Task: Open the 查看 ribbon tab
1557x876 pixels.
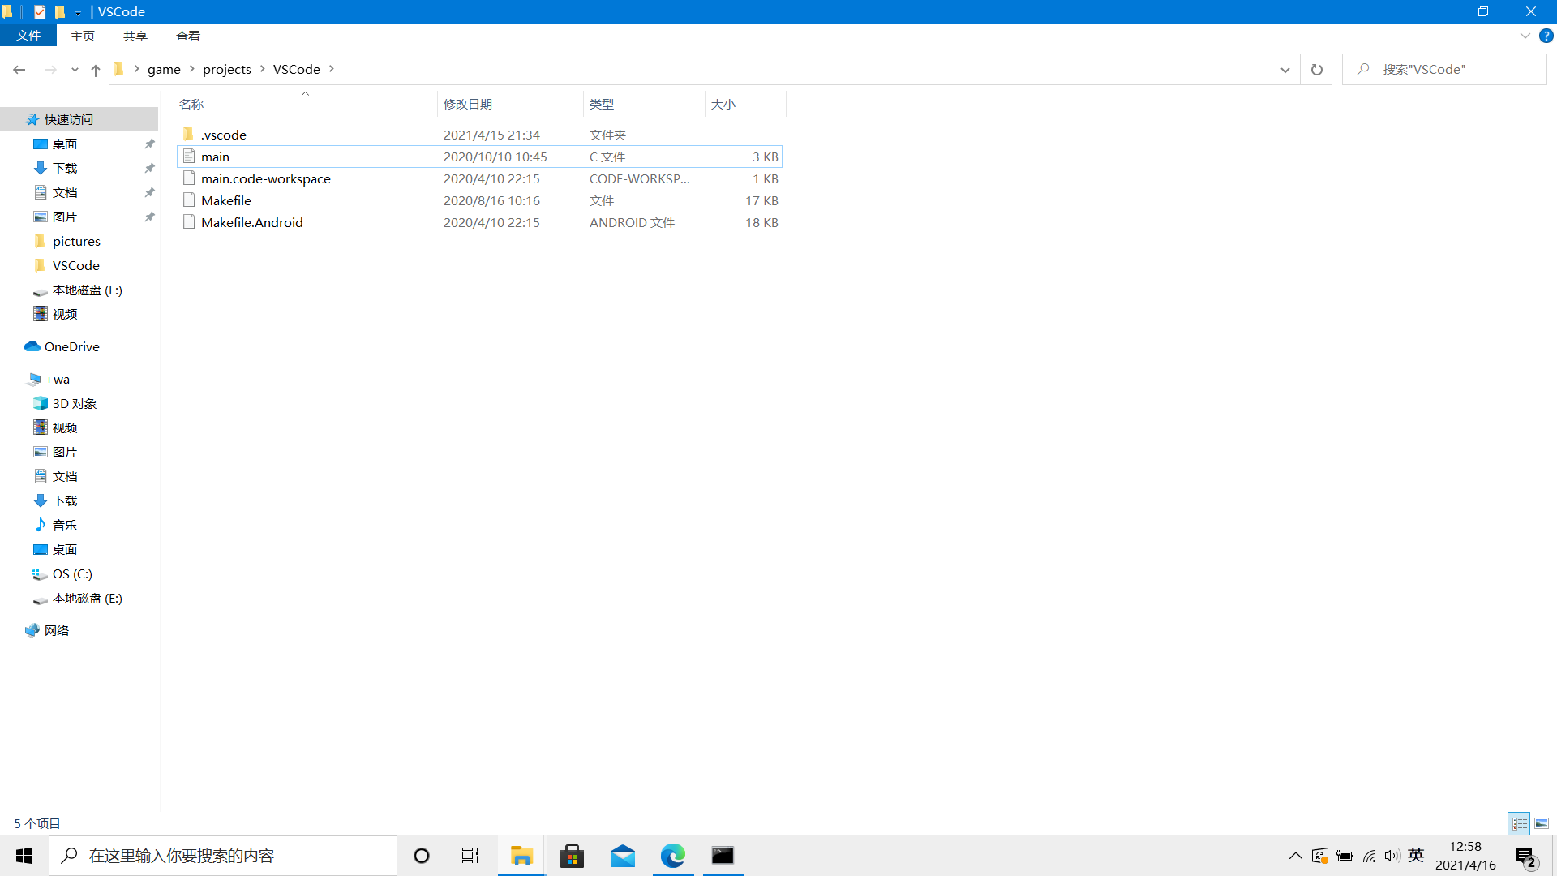Action: [188, 36]
